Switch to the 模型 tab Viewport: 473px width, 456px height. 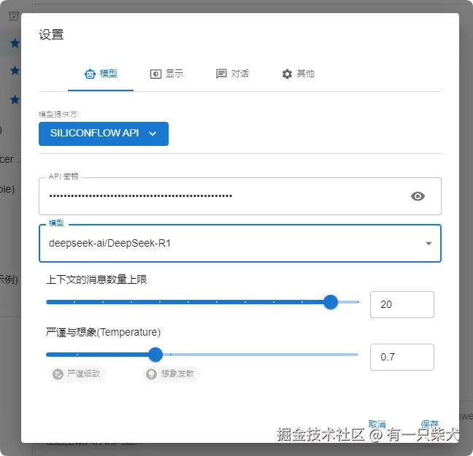101,74
